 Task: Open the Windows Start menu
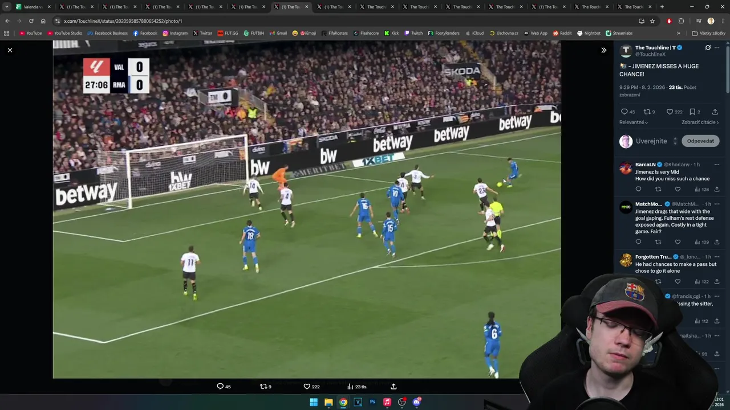[314, 402]
